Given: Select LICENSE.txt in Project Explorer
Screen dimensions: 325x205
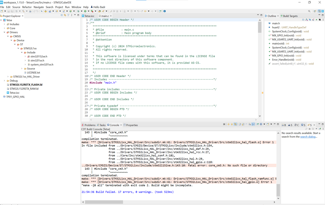Looking at the screenshot, I should 34,73.
